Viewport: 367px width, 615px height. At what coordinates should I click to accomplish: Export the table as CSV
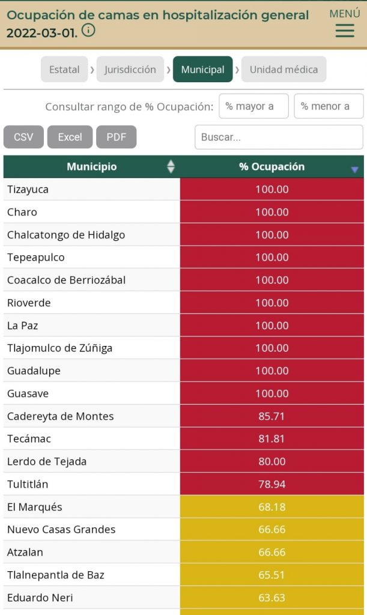pos(23,137)
